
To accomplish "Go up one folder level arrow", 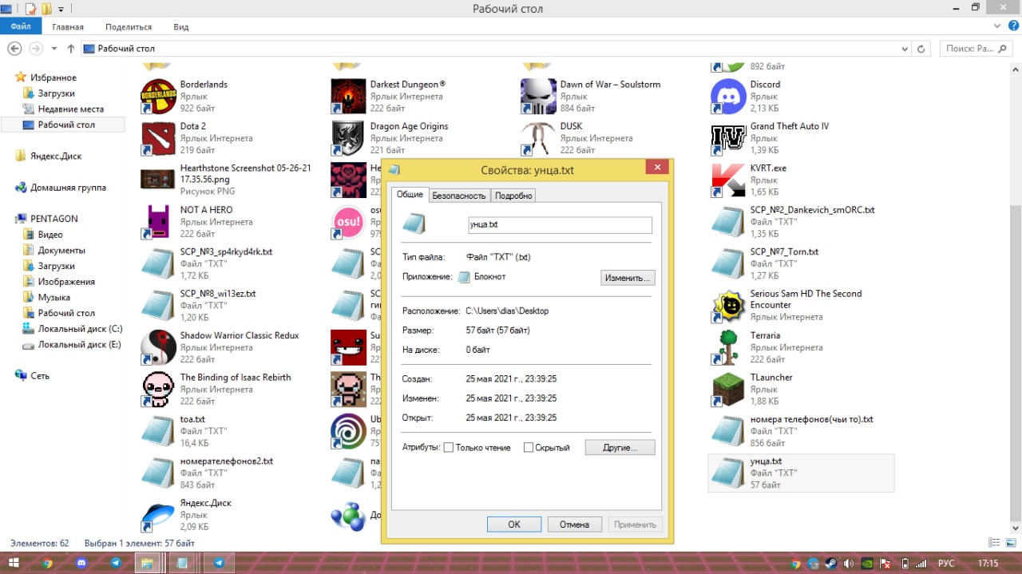I will tap(71, 49).
